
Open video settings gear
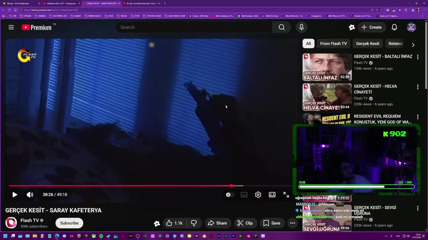click(258, 195)
